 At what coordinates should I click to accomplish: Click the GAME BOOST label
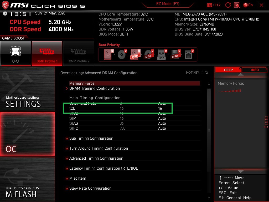coord(13,38)
